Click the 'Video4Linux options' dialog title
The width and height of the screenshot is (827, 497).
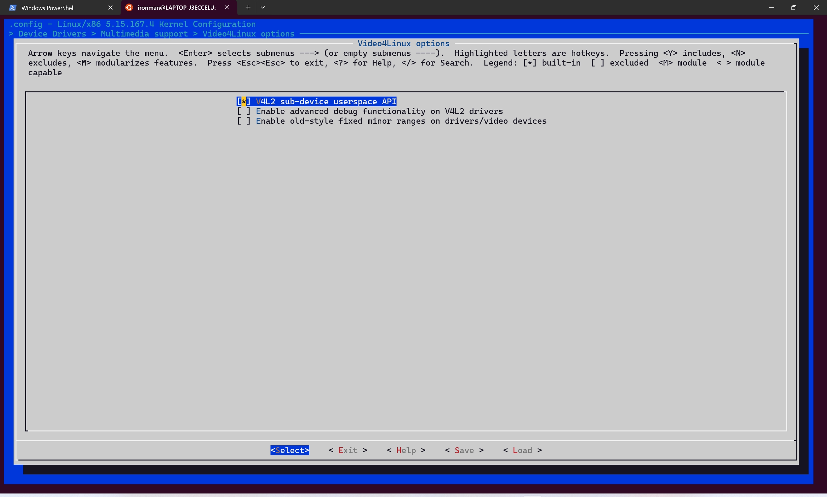pos(403,44)
